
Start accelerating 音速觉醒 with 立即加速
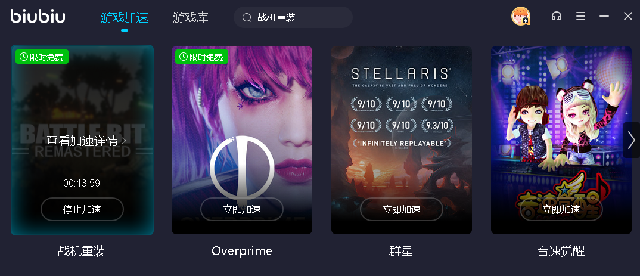click(561, 209)
